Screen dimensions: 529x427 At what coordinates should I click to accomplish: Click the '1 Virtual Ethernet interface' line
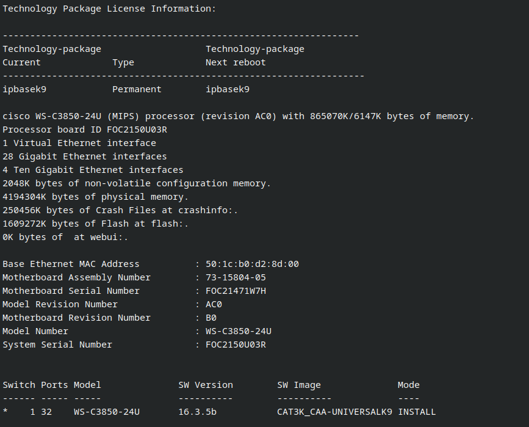point(79,143)
